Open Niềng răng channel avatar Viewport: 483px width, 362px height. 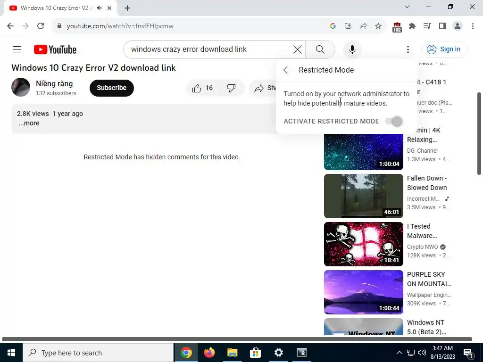point(21,87)
